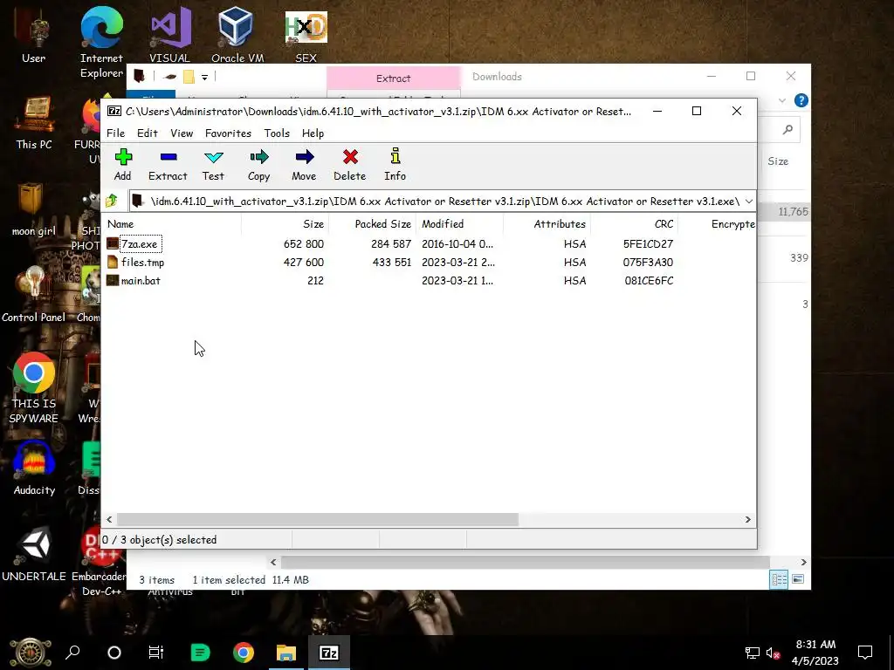The image size is (894, 670).
Task: Open UNDERTALE desktop shortcut
Action: point(34,554)
